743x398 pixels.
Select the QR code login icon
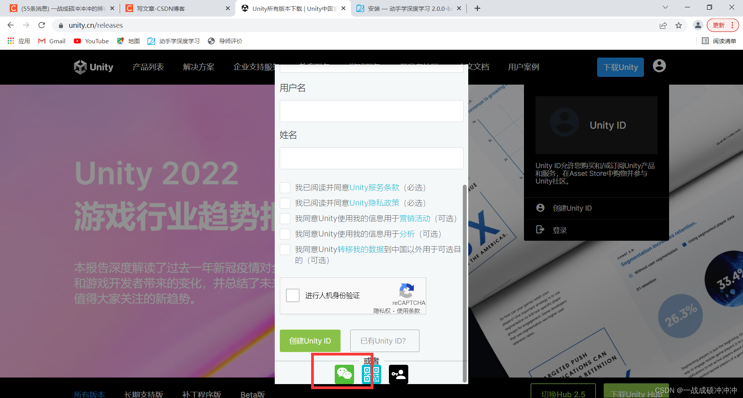371,374
